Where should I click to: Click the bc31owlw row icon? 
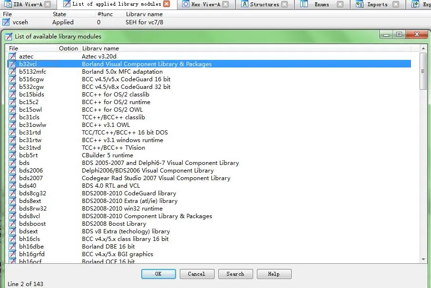click(12, 125)
